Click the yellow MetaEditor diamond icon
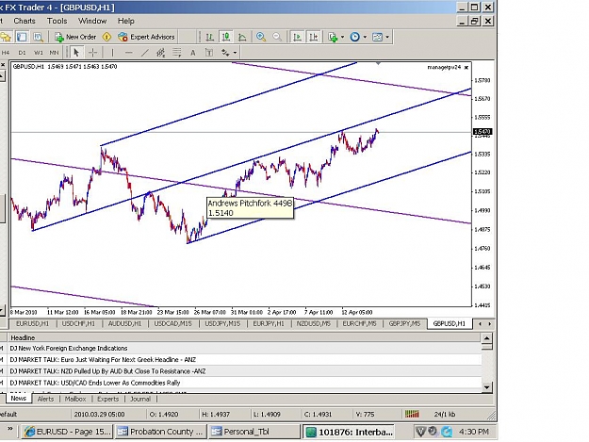589x442 pixels. [106, 37]
